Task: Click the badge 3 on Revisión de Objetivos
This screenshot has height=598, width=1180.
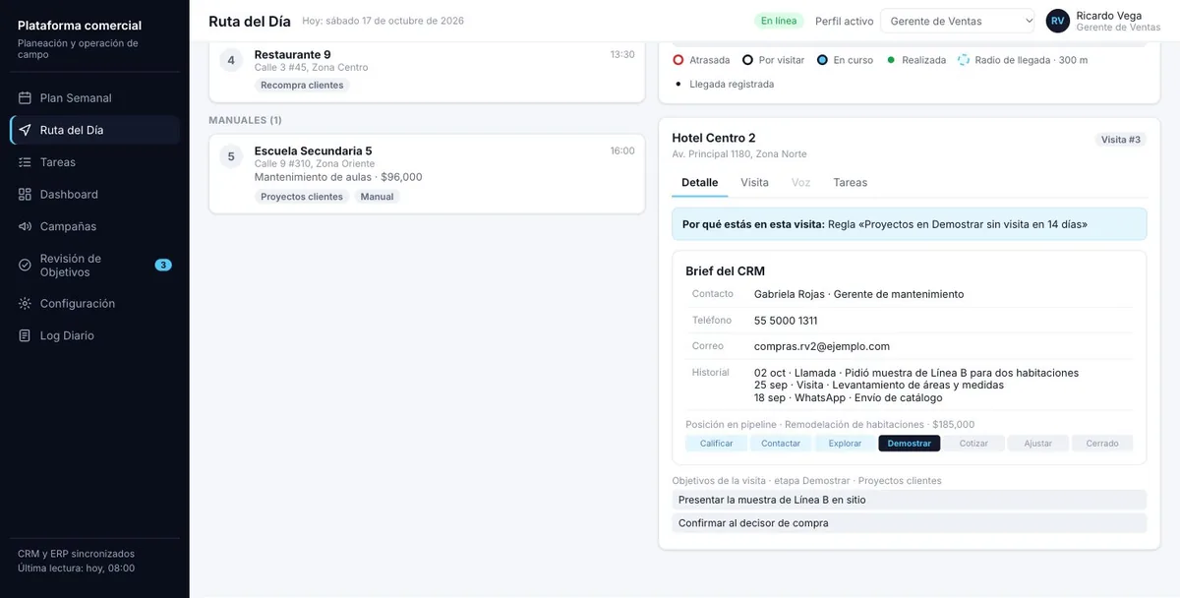Action: pyautogui.click(x=163, y=265)
